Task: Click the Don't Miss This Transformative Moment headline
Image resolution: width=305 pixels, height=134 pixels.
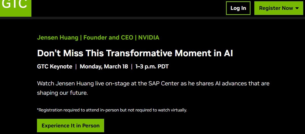Action: tap(135, 53)
